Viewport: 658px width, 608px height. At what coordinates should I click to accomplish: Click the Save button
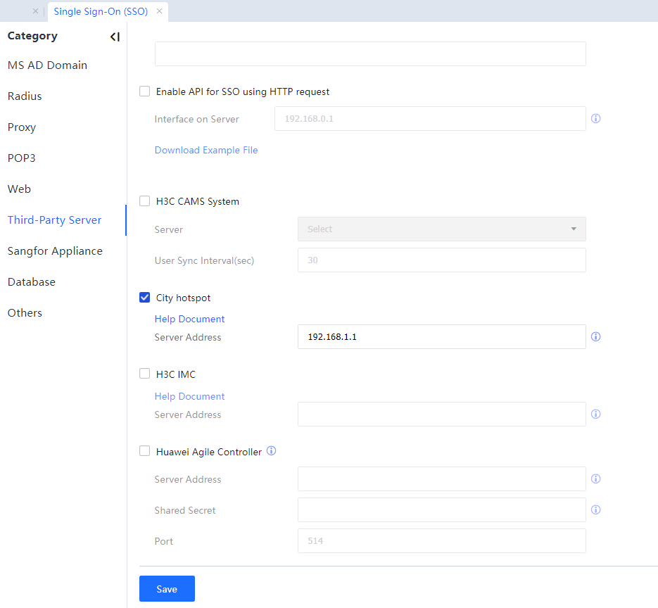click(x=167, y=589)
